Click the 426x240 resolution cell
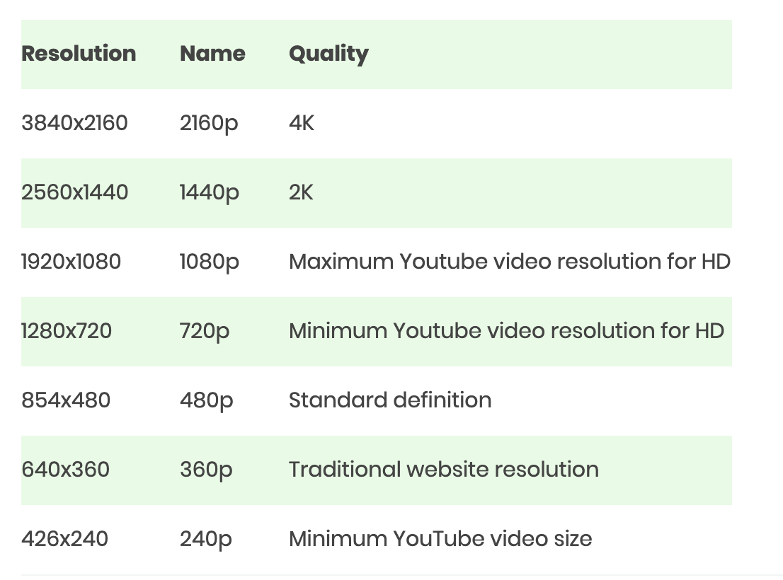The image size is (783, 580). click(x=64, y=539)
